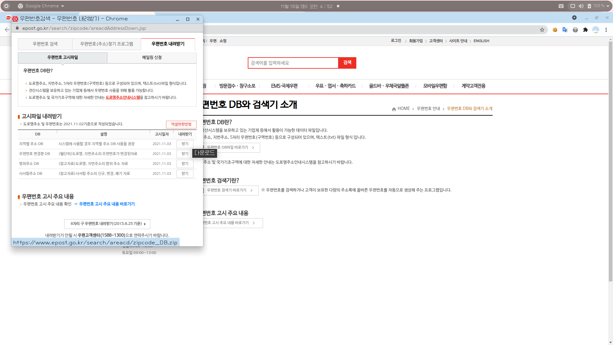Click the tab search dropdown circle button
The width and height of the screenshot is (613, 345).
(x=574, y=18)
